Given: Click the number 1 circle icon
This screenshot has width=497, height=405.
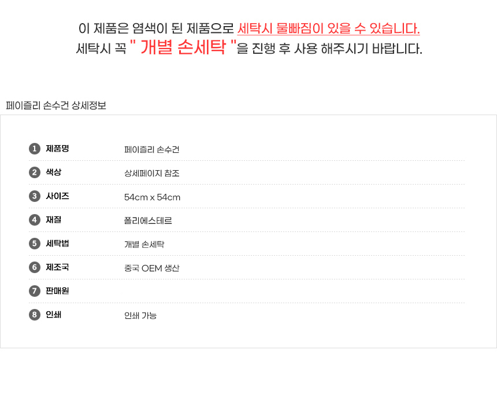Looking at the screenshot, I should (35, 149).
